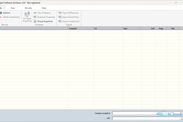Image resolution: width=183 pixels, height=122 pixels.
Task: Click the Export Snapshot(s) icon
Action: tap(60, 17)
